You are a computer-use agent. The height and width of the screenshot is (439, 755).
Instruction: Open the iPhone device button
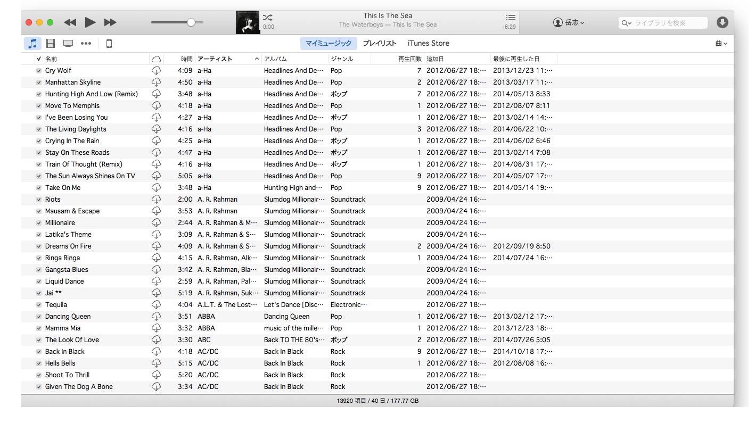[109, 44]
